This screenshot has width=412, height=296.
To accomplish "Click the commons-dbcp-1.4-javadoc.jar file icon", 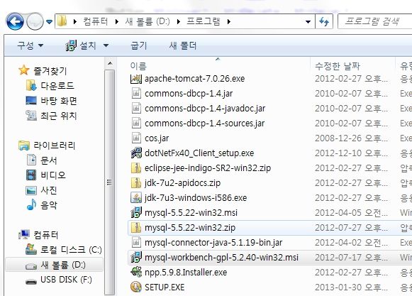I will pos(136,109).
